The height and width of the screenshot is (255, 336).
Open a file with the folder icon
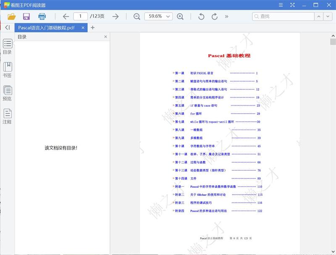(x=12, y=16)
